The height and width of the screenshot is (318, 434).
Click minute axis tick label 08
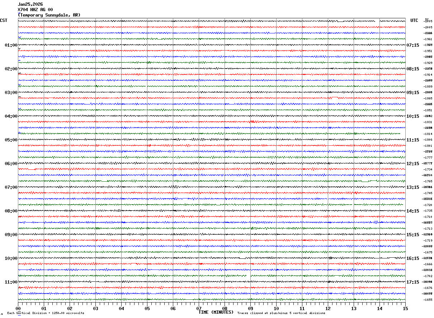pos(225,308)
